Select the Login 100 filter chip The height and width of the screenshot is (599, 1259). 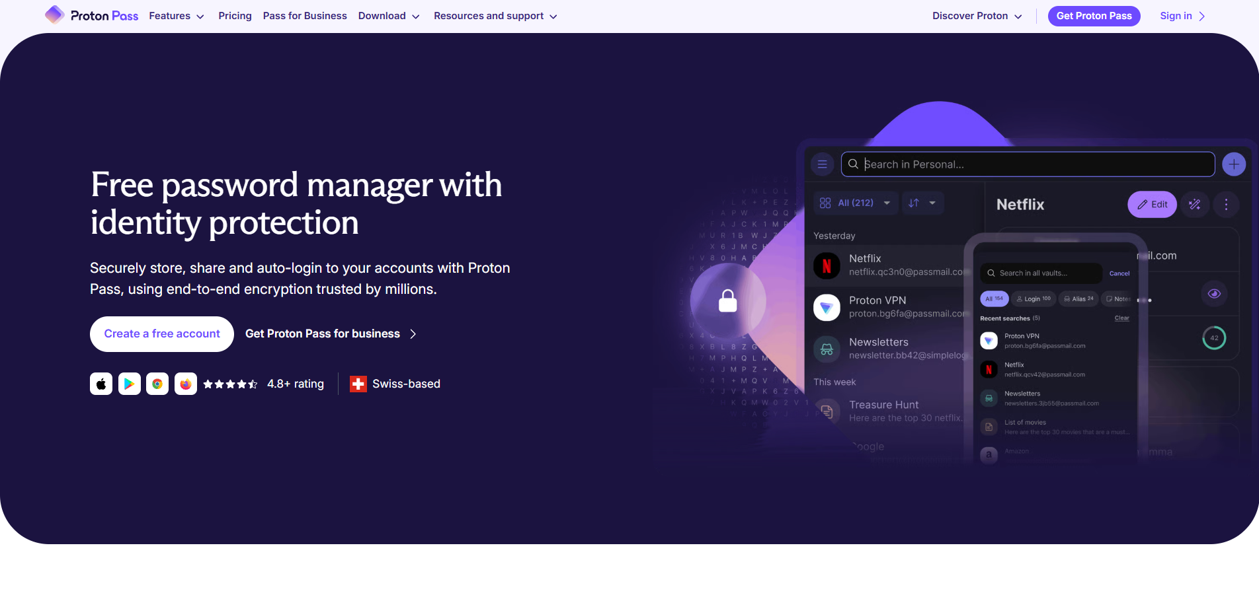(x=1034, y=299)
